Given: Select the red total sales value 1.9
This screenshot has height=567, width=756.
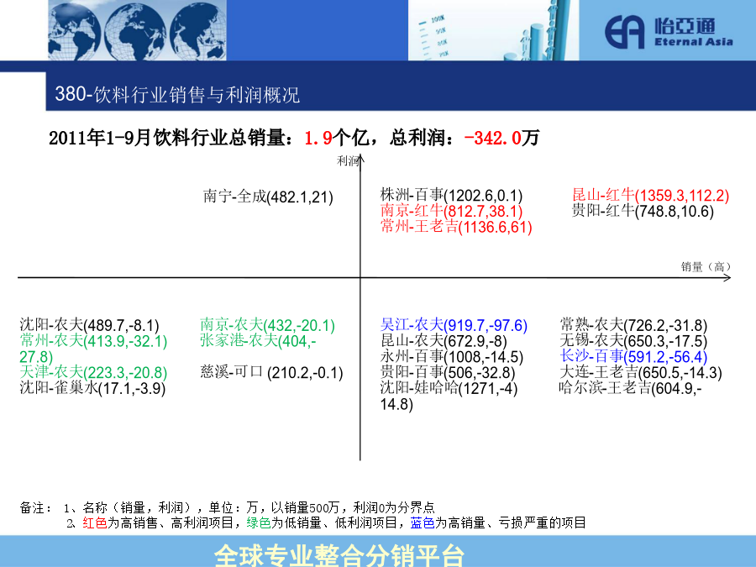Looking at the screenshot, I should point(318,139).
